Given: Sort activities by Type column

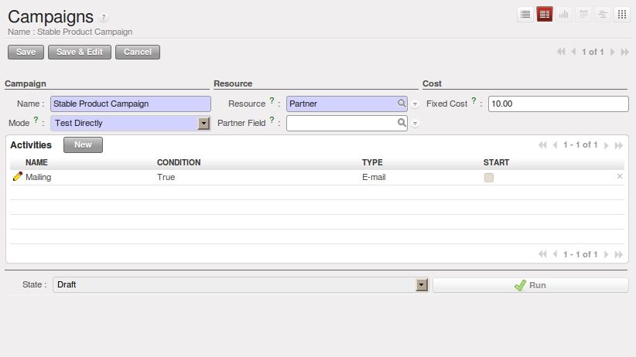Looking at the screenshot, I should [x=372, y=163].
